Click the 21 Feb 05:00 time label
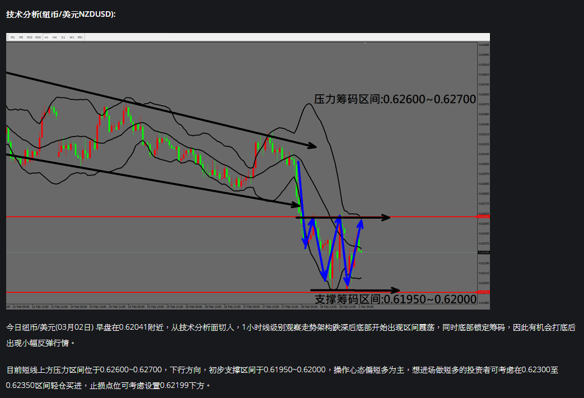 tap(21, 307)
